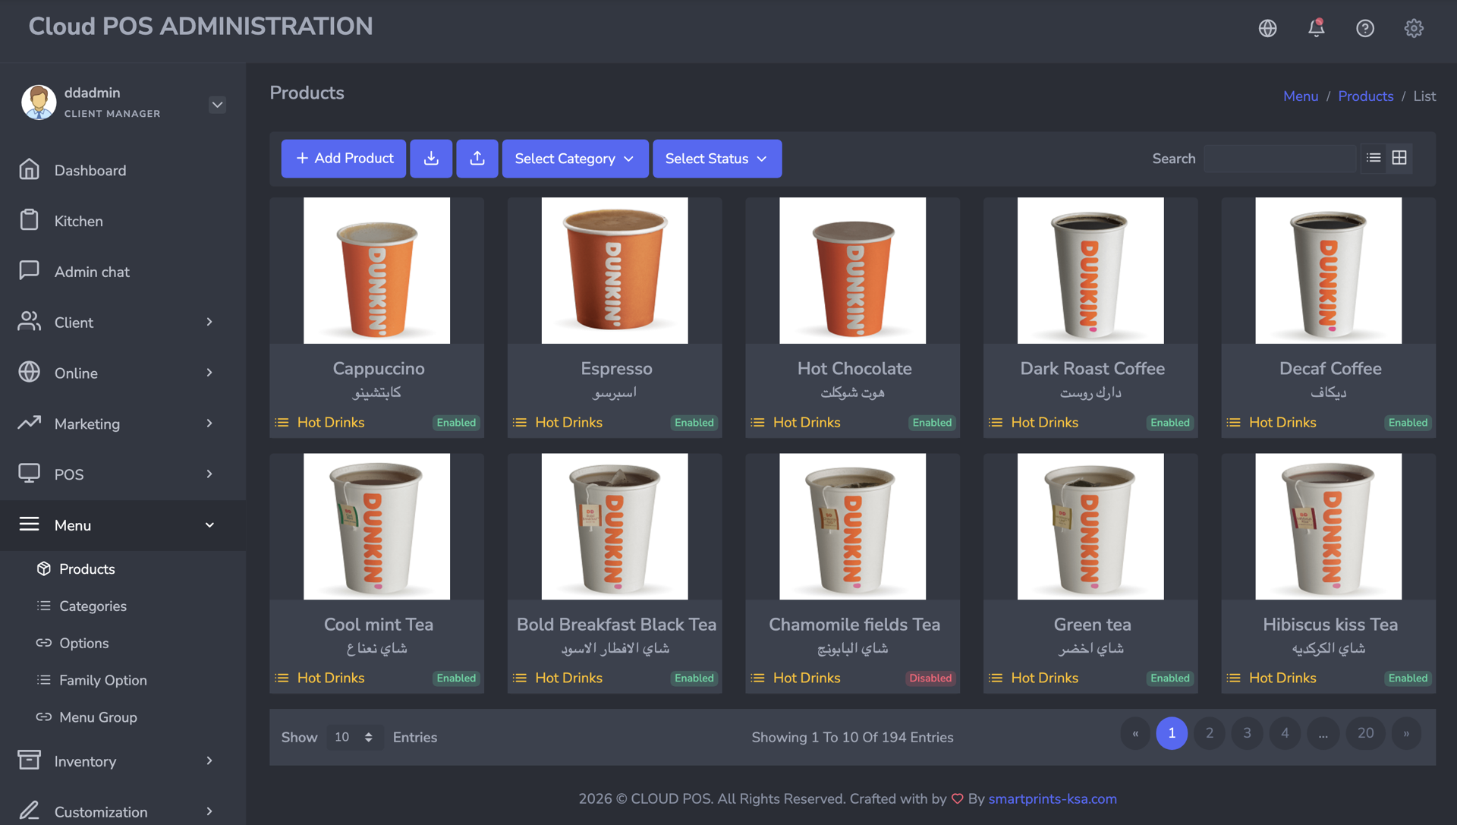Click the Products breadcrumb link

point(1366,96)
